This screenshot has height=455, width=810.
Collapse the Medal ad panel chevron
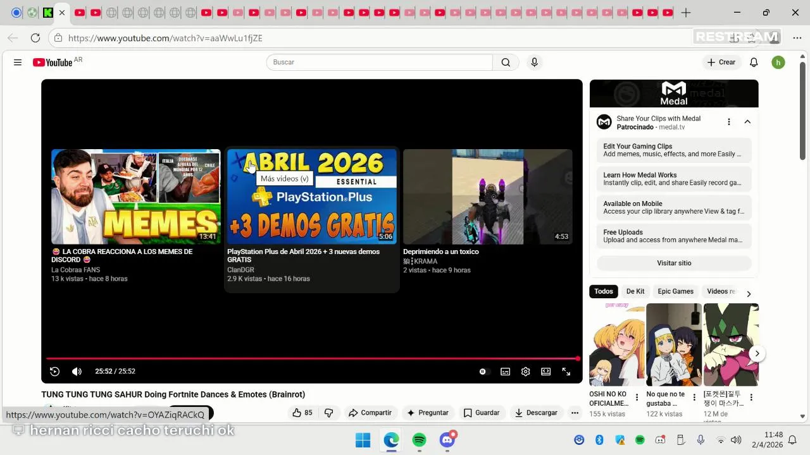click(x=747, y=122)
